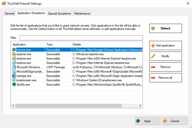The image size is (192, 128).
Task: Click the Executable type cell for Spotify.exe
Action: coord(53,85)
